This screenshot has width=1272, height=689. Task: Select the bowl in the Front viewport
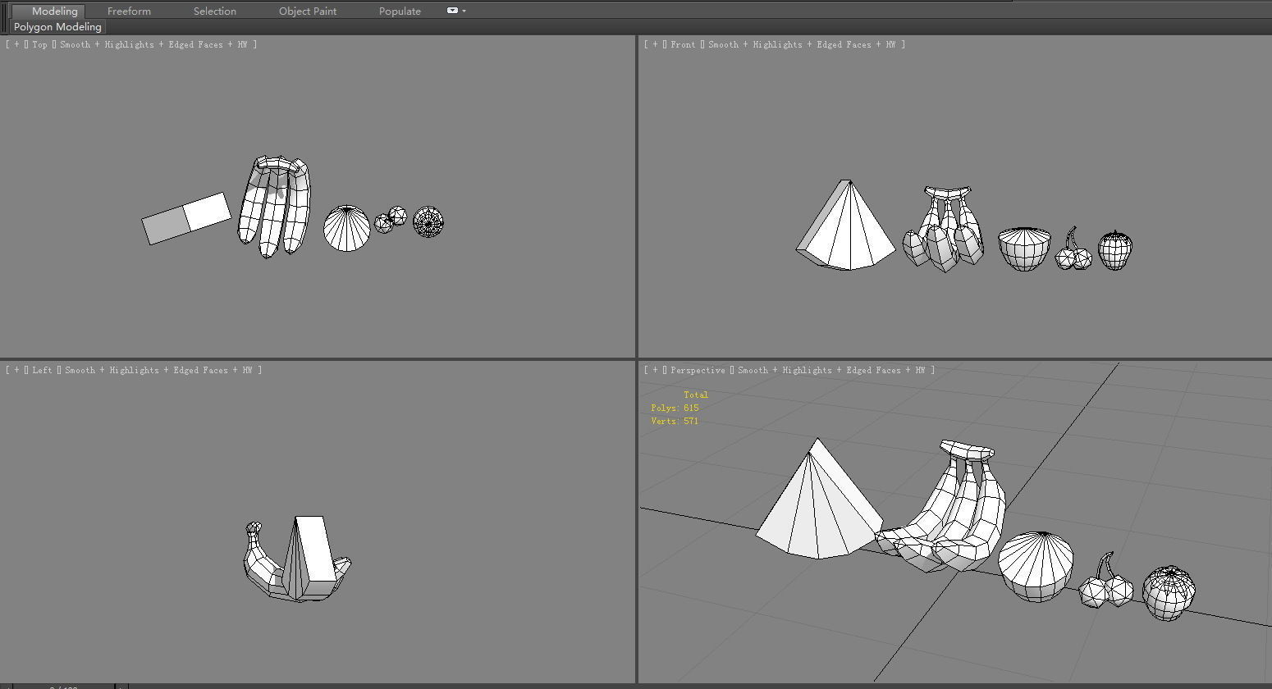(1024, 249)
